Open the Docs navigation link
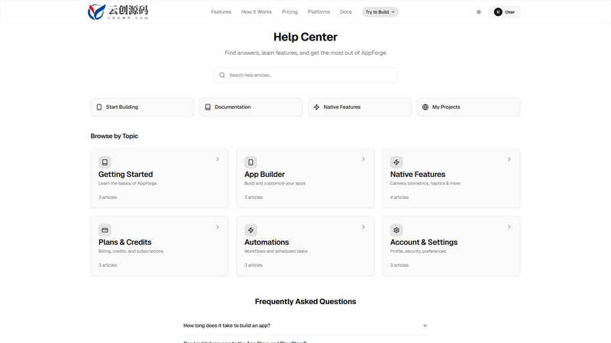The width and height of the screenshot is (611, 343). coord(346,12)
